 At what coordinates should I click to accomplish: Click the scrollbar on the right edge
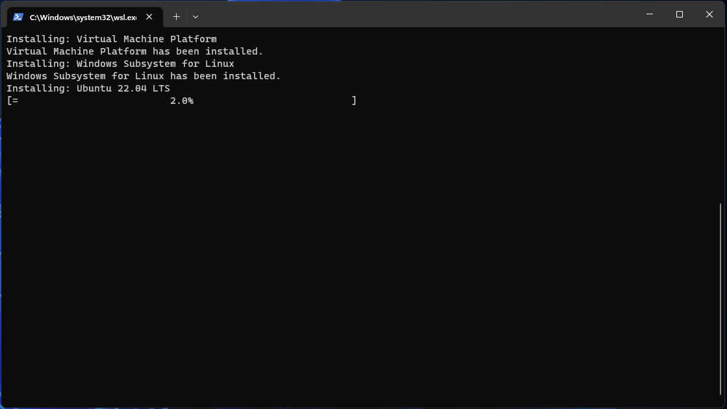721,260
